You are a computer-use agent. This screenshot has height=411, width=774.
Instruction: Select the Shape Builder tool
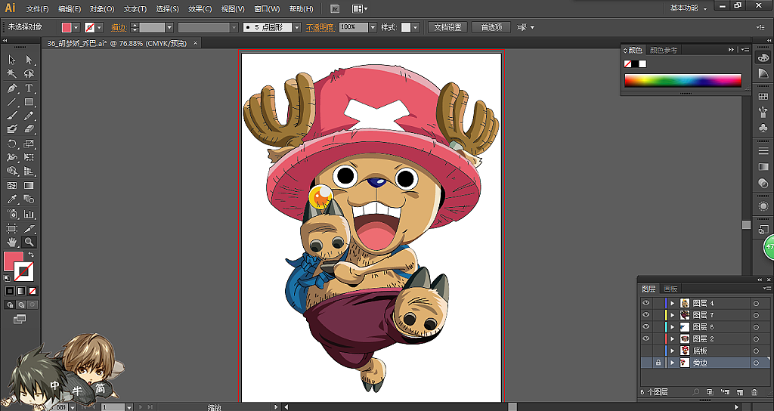click(x=12, y=172)
